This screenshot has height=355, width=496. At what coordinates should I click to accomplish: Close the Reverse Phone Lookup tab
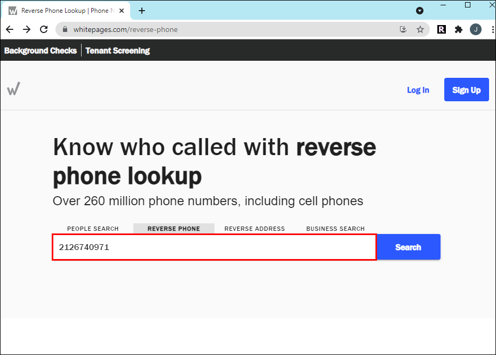click(122, 11)
